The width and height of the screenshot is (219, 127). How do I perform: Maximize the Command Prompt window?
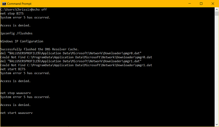(x=201, y=4)
